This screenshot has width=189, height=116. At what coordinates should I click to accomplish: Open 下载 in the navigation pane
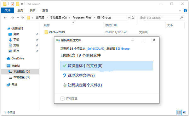click(14, 40)
